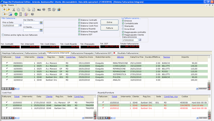
Task: Click the help question mark in top toolbar
Action: 44,10
